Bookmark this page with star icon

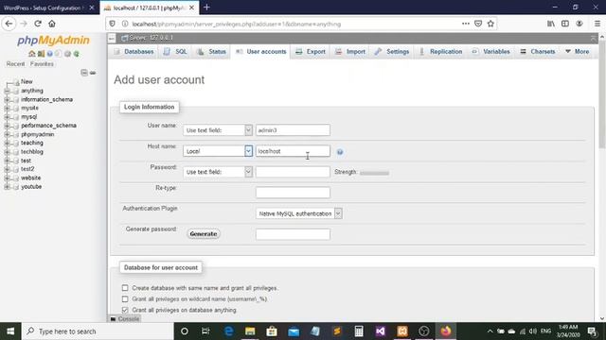pyautogui.click(x=490, y=24)
